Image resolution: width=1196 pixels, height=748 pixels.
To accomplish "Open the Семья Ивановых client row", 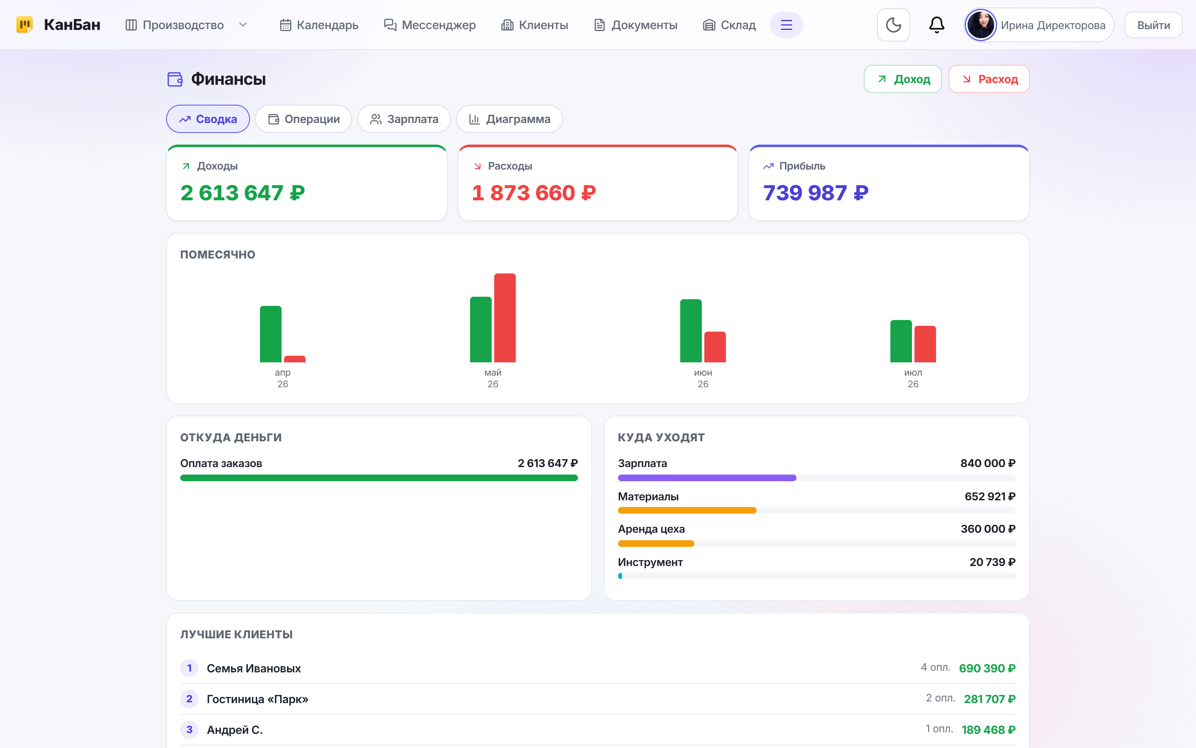I will click(598, 668).
